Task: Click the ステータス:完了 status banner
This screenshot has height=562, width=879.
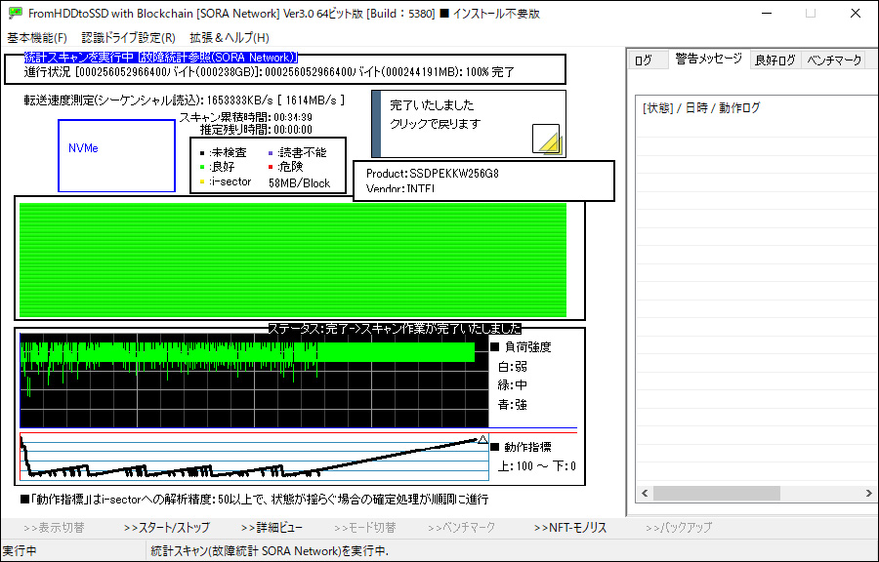Action: [395, 329]
